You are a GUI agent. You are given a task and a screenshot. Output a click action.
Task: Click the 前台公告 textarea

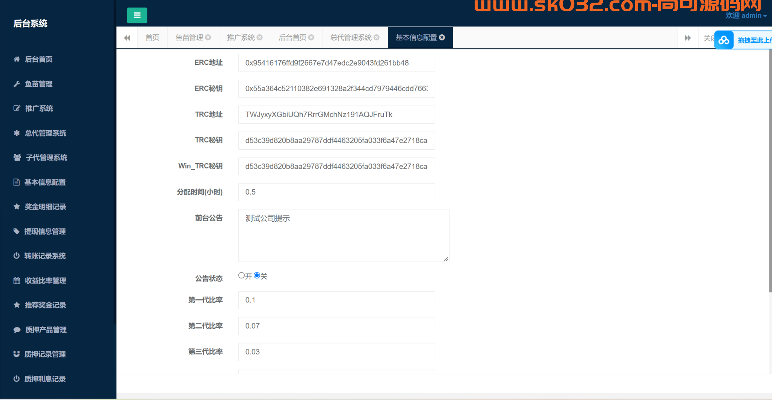[x=344, y=235]
